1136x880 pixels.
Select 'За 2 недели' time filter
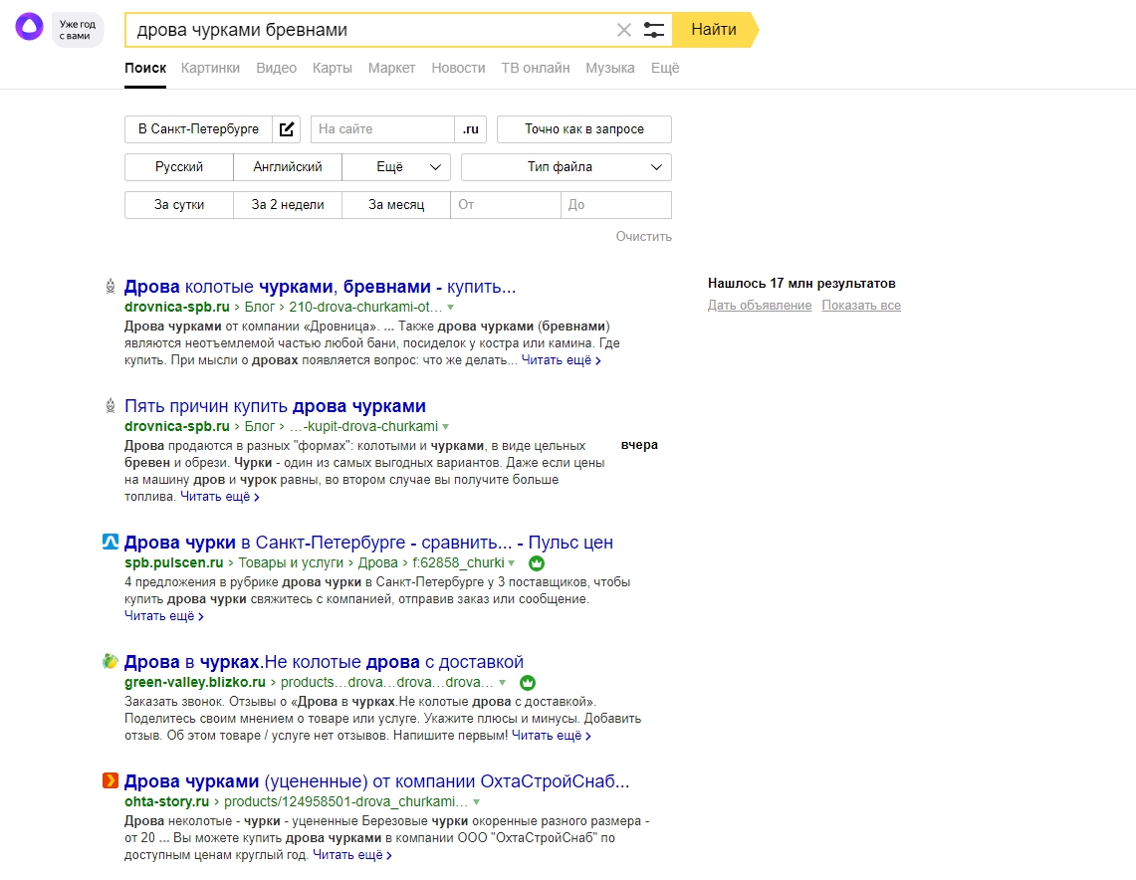[288, 204]
